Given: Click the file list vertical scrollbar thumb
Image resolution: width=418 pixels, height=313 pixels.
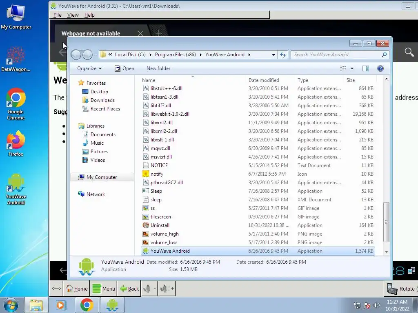Looking at the screenshot, I should (x=386, y=222).
